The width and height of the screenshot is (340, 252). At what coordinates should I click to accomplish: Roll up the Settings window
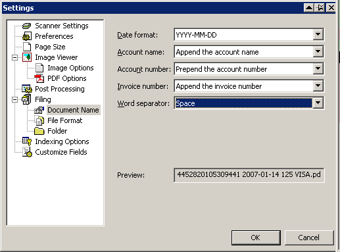pyautogui.click(x=309, y=8)
